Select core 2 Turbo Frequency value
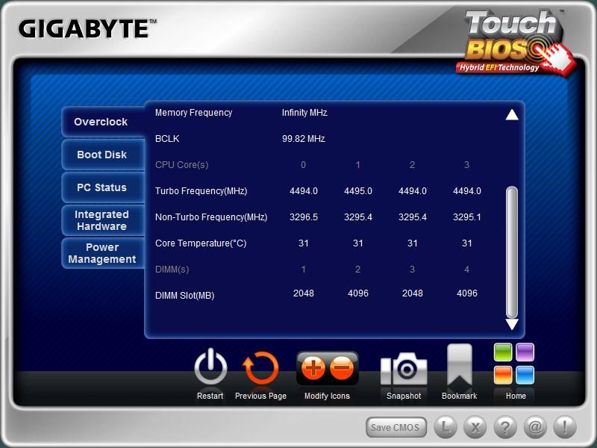The height and width of the screenshot is (448, 597). pyautogui.click(x=413, y=191)
